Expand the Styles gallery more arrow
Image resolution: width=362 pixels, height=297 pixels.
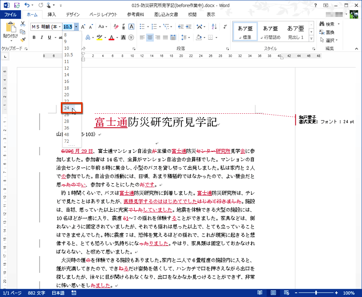point(311,39)
